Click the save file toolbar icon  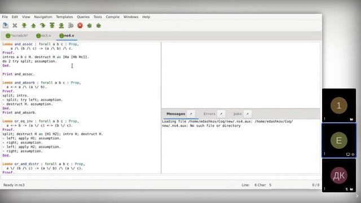6,25
